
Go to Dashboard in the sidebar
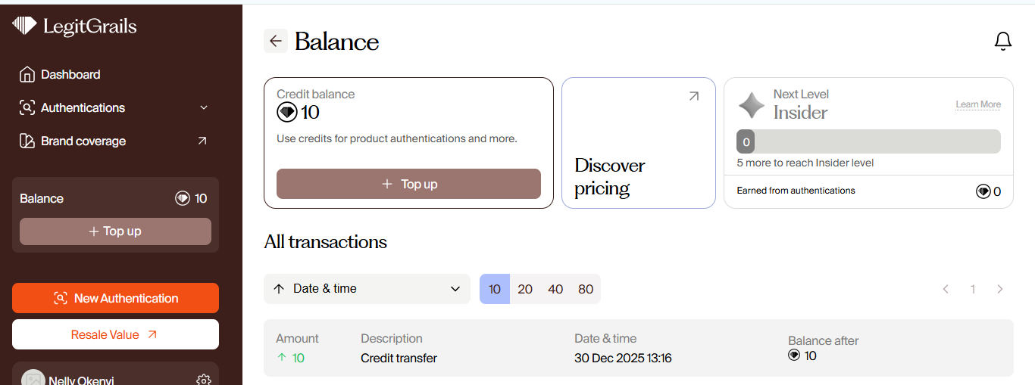pos(70,74)
